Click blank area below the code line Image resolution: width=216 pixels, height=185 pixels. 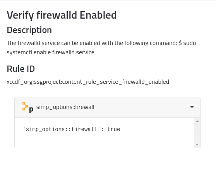click(x=105, y=141)
